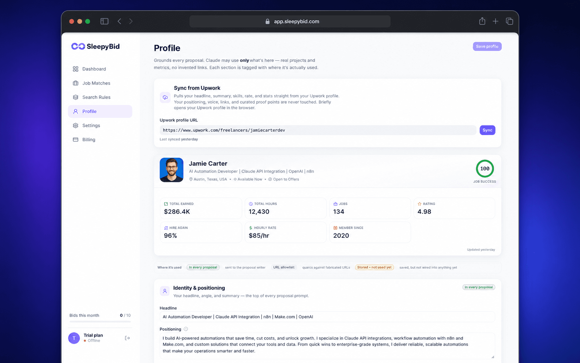Click the log out icon beside Trial plan
Viewport: 580px width, 363px height.
pos(127,338)
